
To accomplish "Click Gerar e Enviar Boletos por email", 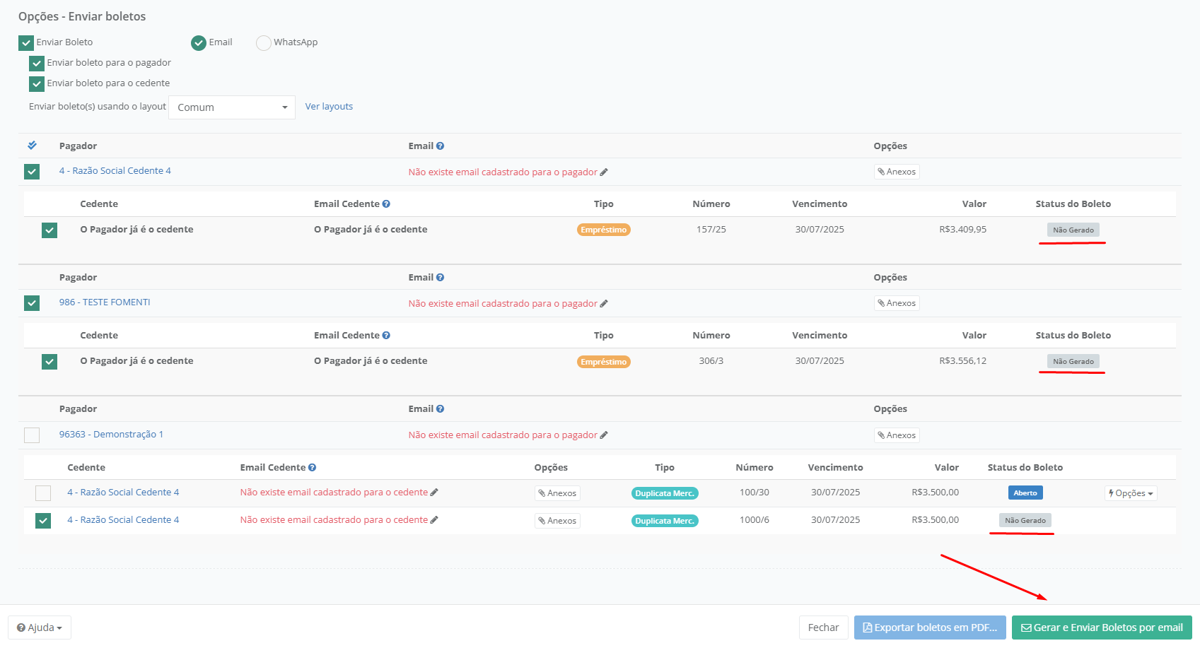I will (x=1102, y=628).
